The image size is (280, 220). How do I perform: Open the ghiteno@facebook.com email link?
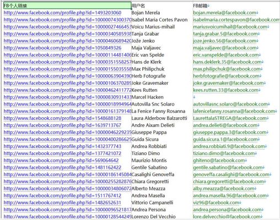coord(219,161)
